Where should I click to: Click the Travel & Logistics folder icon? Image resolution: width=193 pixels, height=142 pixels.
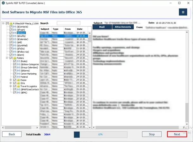coord(18,87)
